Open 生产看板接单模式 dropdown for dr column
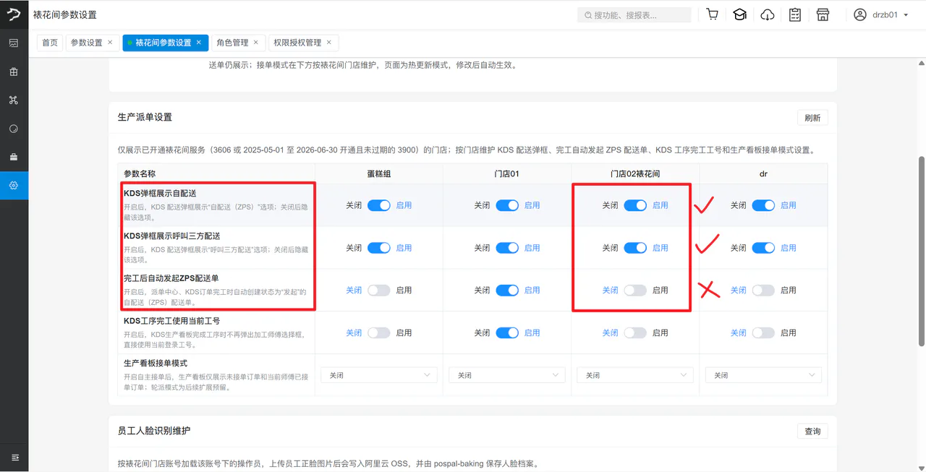The width and height of the screenshot is (926, 472). click(x=763, y=375)
